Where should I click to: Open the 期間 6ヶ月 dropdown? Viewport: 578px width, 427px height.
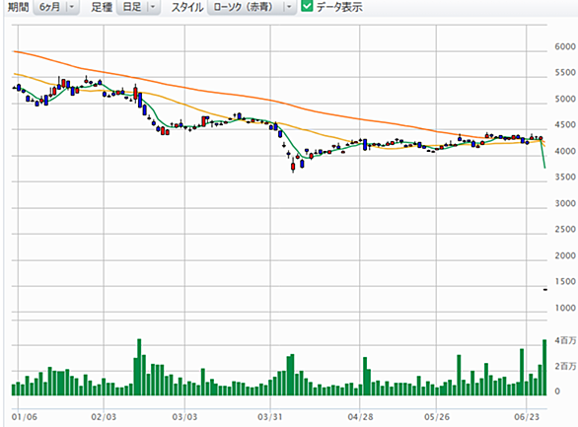point(56,7)
